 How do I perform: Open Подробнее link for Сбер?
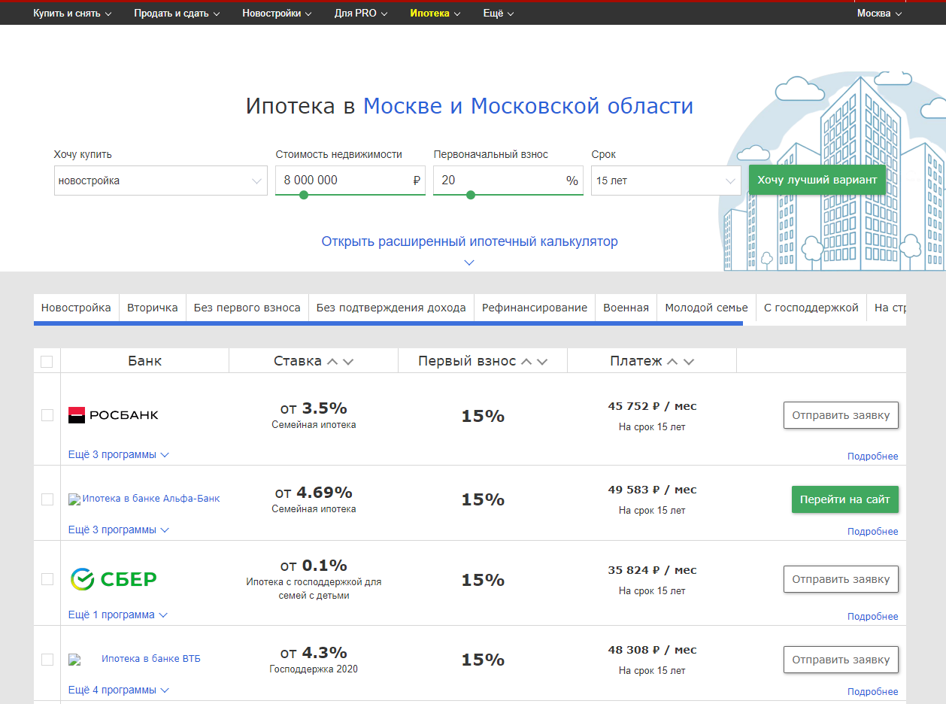pos(872,617)
